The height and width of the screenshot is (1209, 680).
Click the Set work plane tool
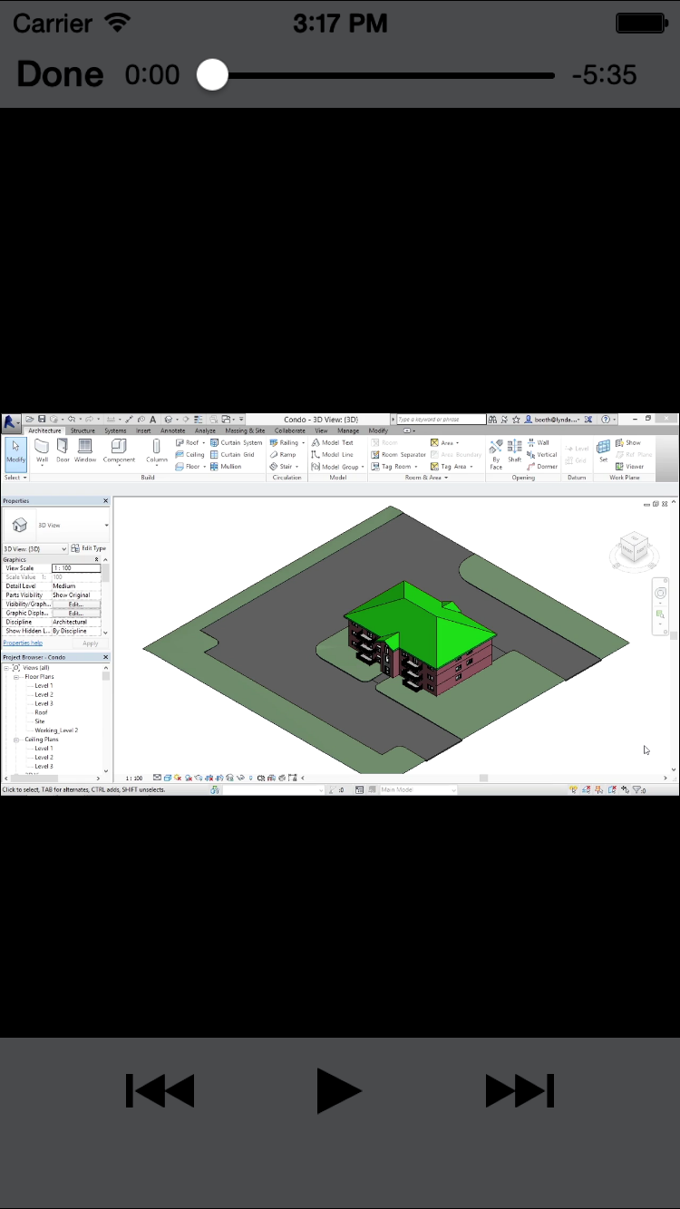click(x=603, y=451)
